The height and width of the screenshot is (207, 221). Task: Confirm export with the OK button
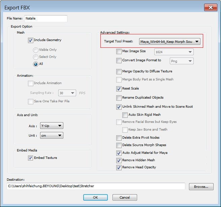pyautogui.click(x=95, y=197)
